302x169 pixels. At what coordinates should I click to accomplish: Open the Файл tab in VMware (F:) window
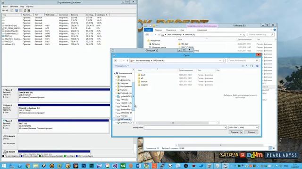(149, 30)
